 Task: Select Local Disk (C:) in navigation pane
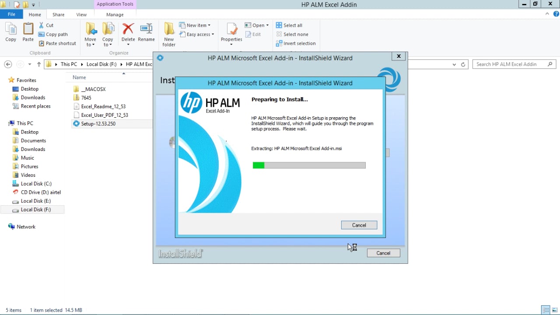(x=36, y=184)
